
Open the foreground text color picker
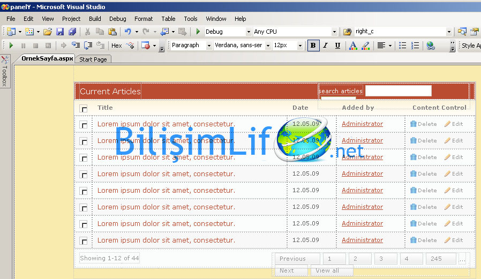[x=353, y=46]
